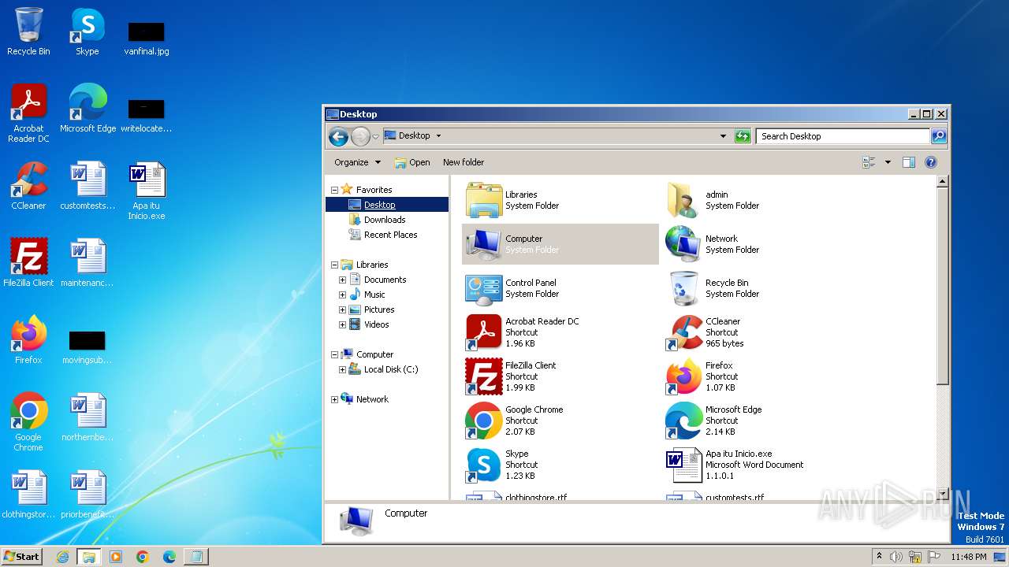
Task: Click the refresh button beside address bar
Action: pyautogui.click(x=742, y=136)
